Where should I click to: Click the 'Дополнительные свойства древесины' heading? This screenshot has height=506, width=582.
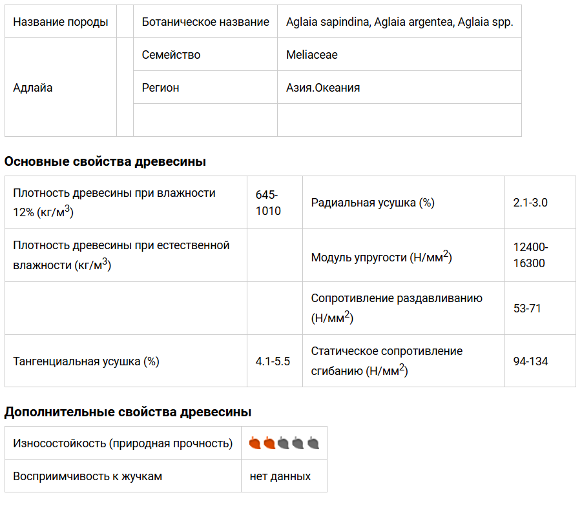128,412
